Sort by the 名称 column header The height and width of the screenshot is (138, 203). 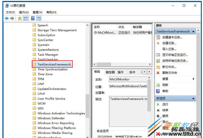(105, 27)
